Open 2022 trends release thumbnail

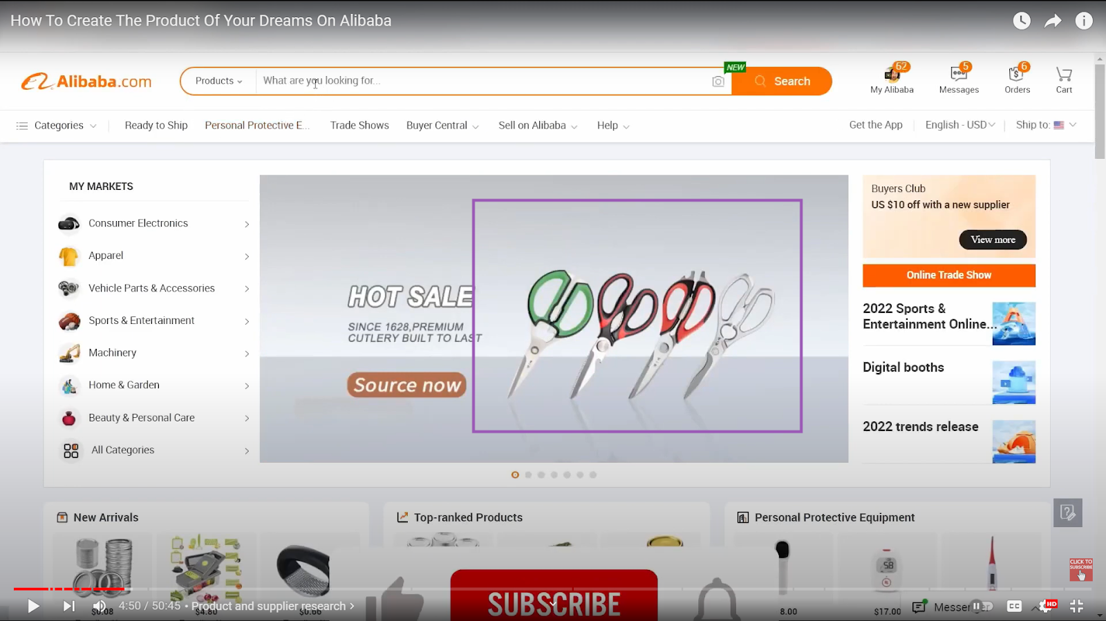tap(1014, 441)
